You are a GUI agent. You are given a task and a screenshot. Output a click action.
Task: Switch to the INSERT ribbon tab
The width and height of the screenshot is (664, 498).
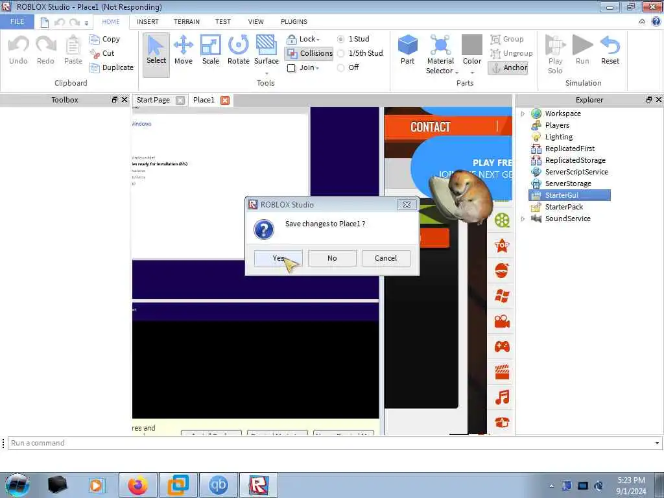(x=148, y=21)
